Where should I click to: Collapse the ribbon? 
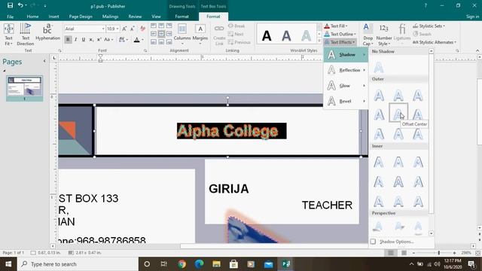point(477,50)
